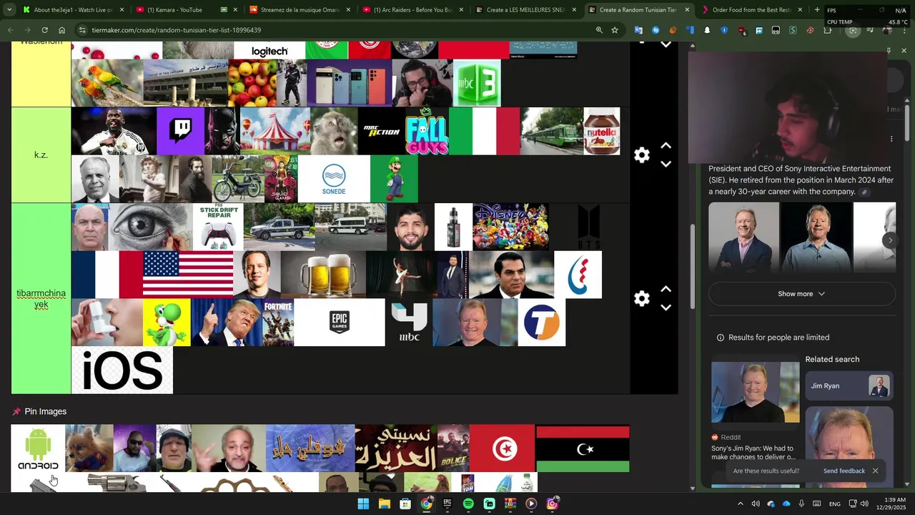915x515 pixels.
Task: Bookmark this page with the star
Action: [x=615, y=30]
